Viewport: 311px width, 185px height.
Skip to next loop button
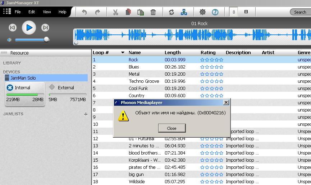pyautogui.click(x=45, y=28)
